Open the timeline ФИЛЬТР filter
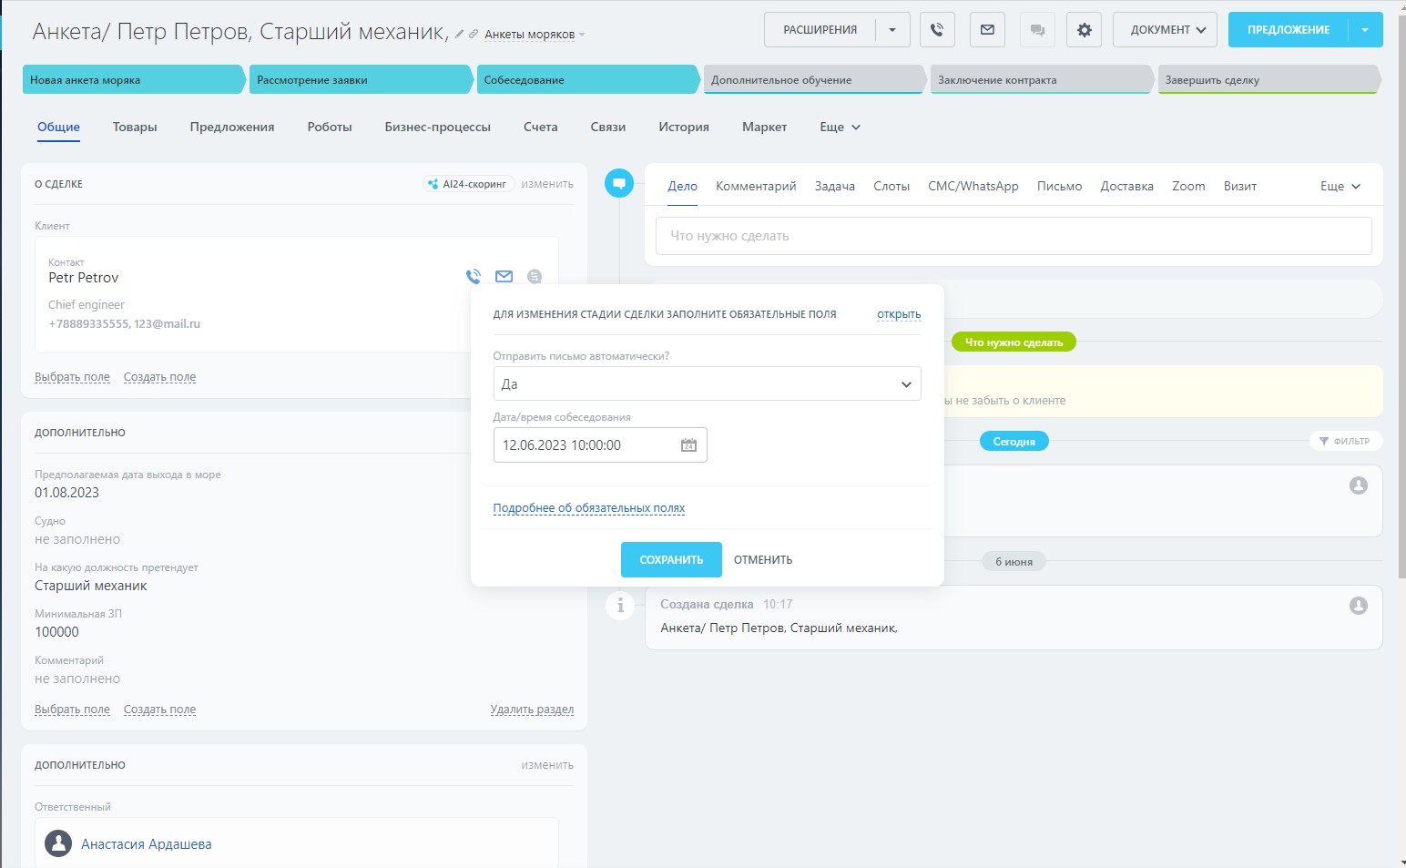Image resolution: width=1406 pixels, height=868 pixels. (1345, 441)
